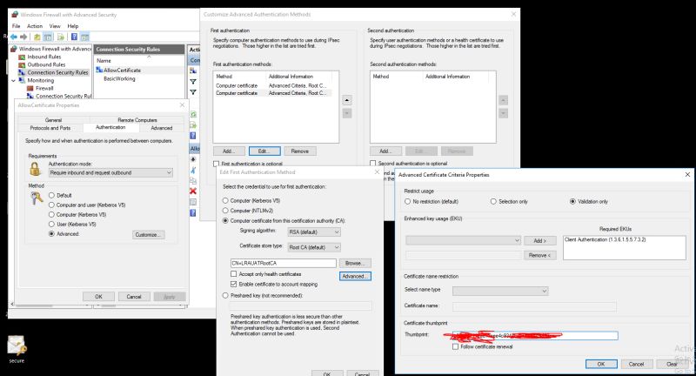Click the AllowCertificate rule icon
The image size is (696, 376).
(99, 70)
